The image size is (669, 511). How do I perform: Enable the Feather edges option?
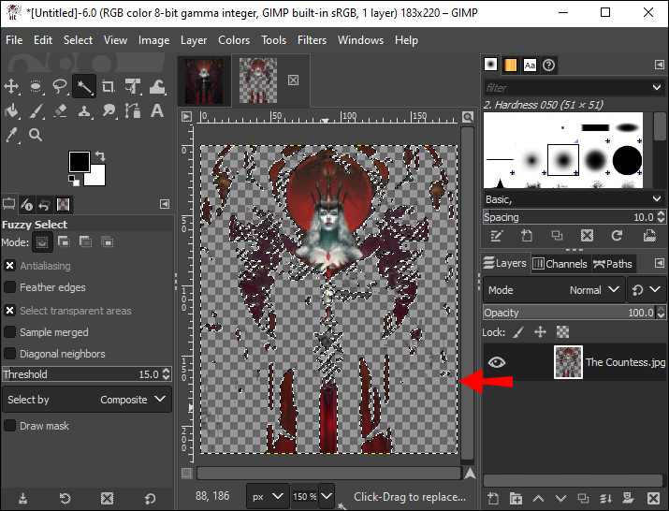(10, 287)
